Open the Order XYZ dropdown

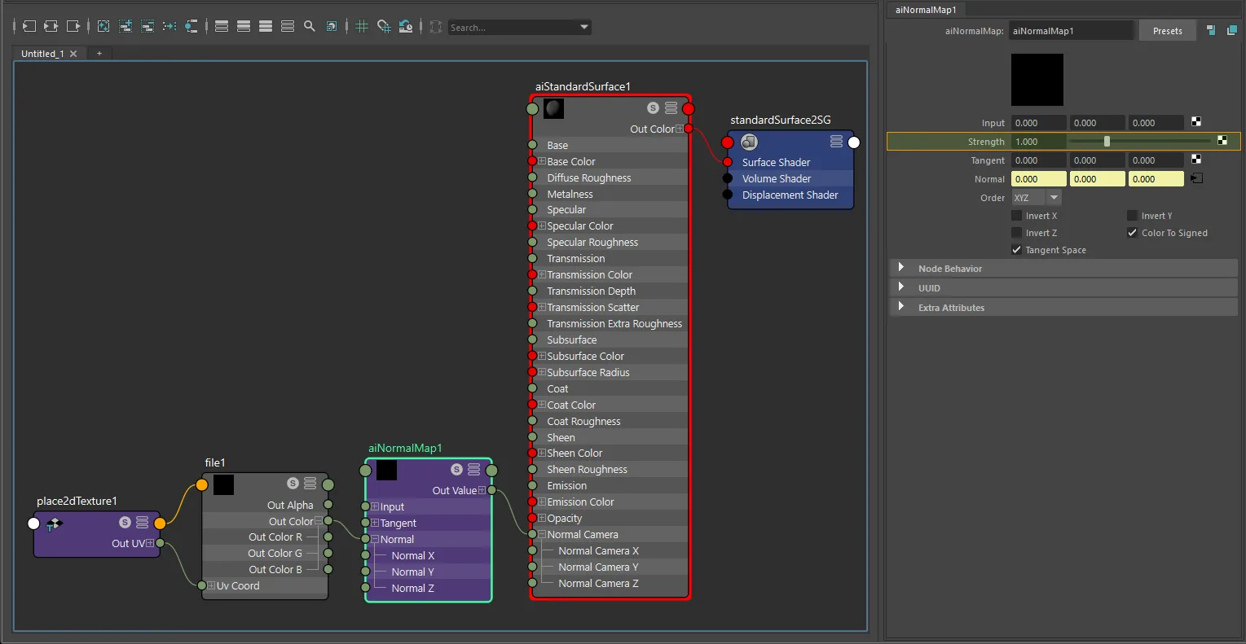(1037, 198)
